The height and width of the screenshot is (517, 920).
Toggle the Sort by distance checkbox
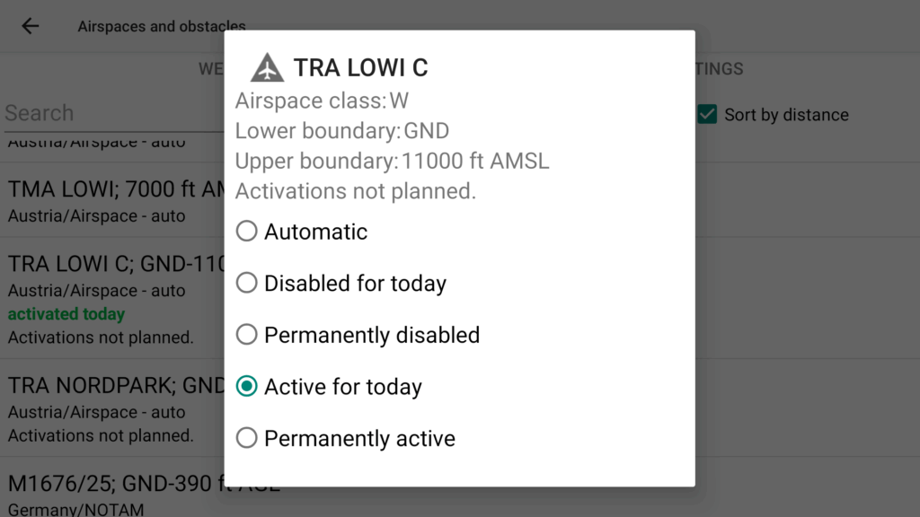707,114
